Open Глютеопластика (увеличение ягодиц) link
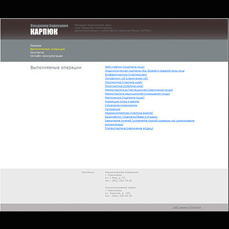This screenshot has width=229, height=229. (x=129, y=128)
